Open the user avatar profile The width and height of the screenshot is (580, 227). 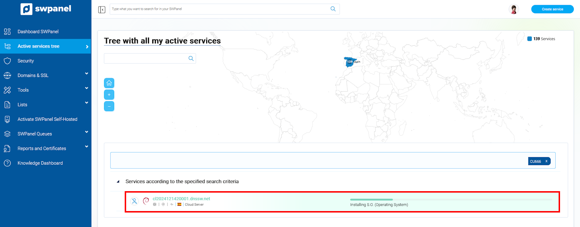tap(513, 9)
